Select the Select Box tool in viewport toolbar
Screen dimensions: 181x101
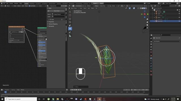click(70, 12)
